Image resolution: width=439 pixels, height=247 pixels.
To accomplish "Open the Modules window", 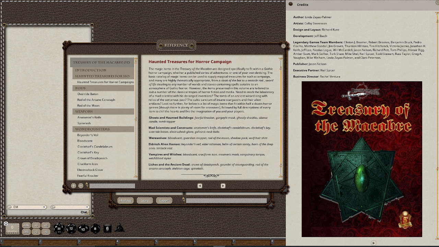I will pyautogui.click(x=125, y=200).
